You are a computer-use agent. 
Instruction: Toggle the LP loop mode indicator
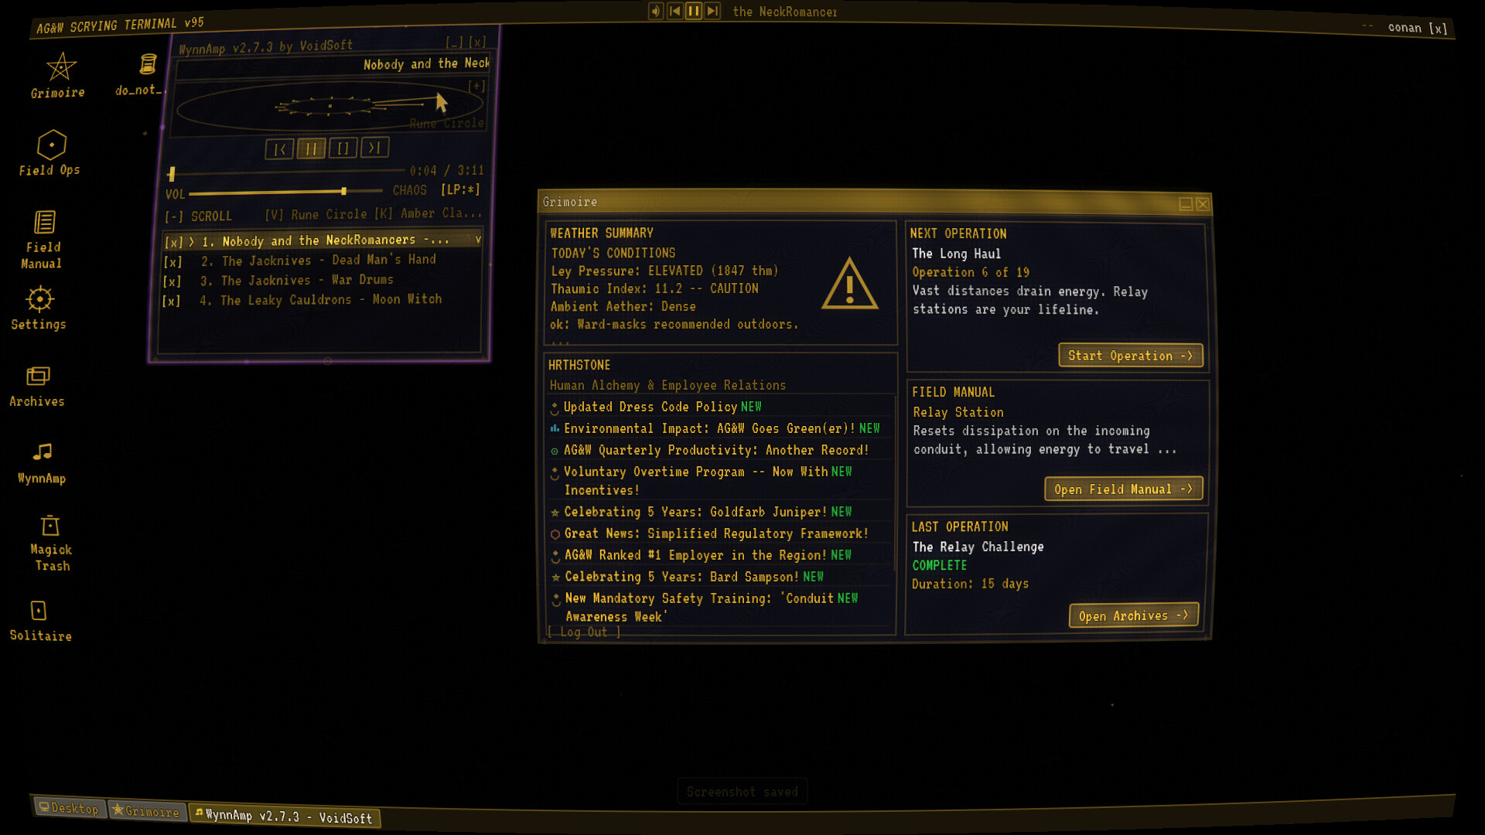pos(460,189)
